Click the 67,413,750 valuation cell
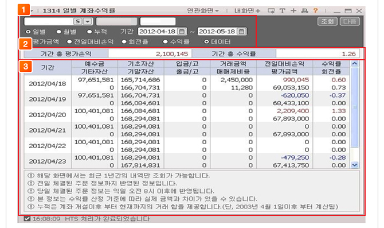Image resolution: width=384 pixels, height=228 pixels. 291,165
